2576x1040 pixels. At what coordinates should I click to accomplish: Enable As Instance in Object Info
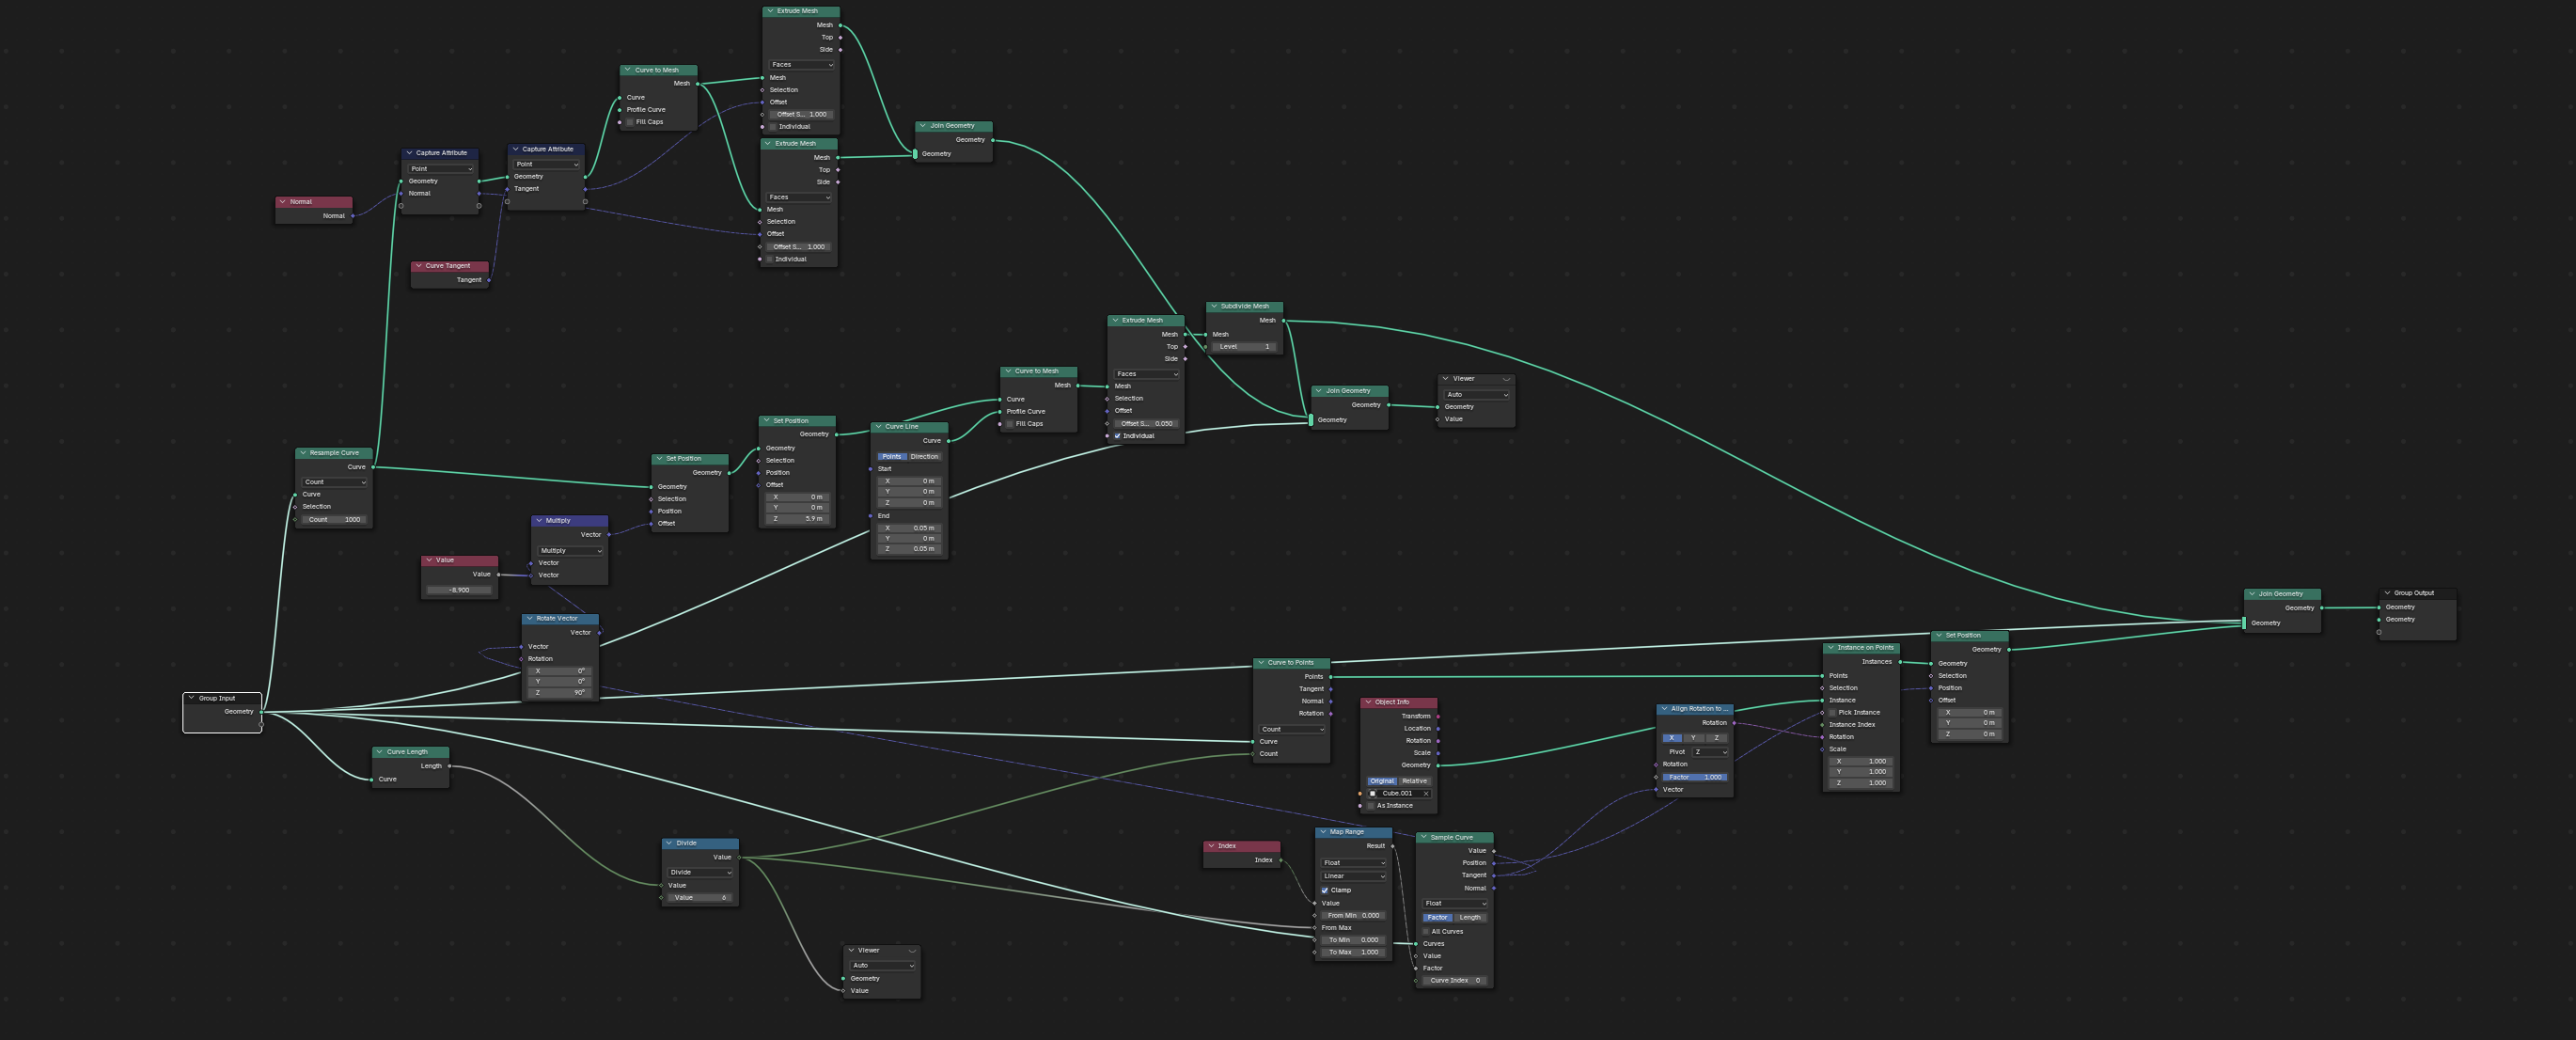pyautogui.click(x=1371, y=806)
